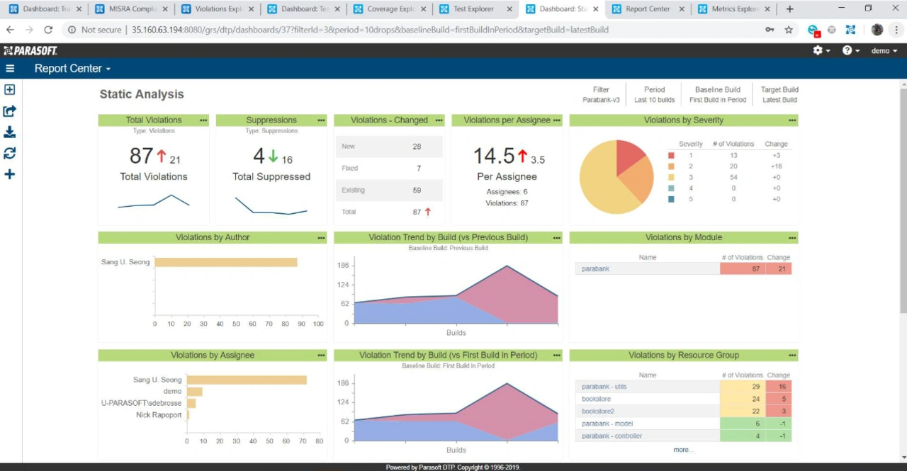Switch to the Report Center browser tab
This screenshot has width=907, height=471.
647,9
